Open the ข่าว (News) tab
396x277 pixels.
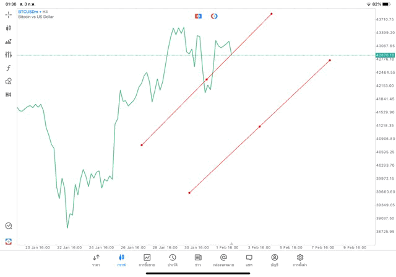pos(198,260)
